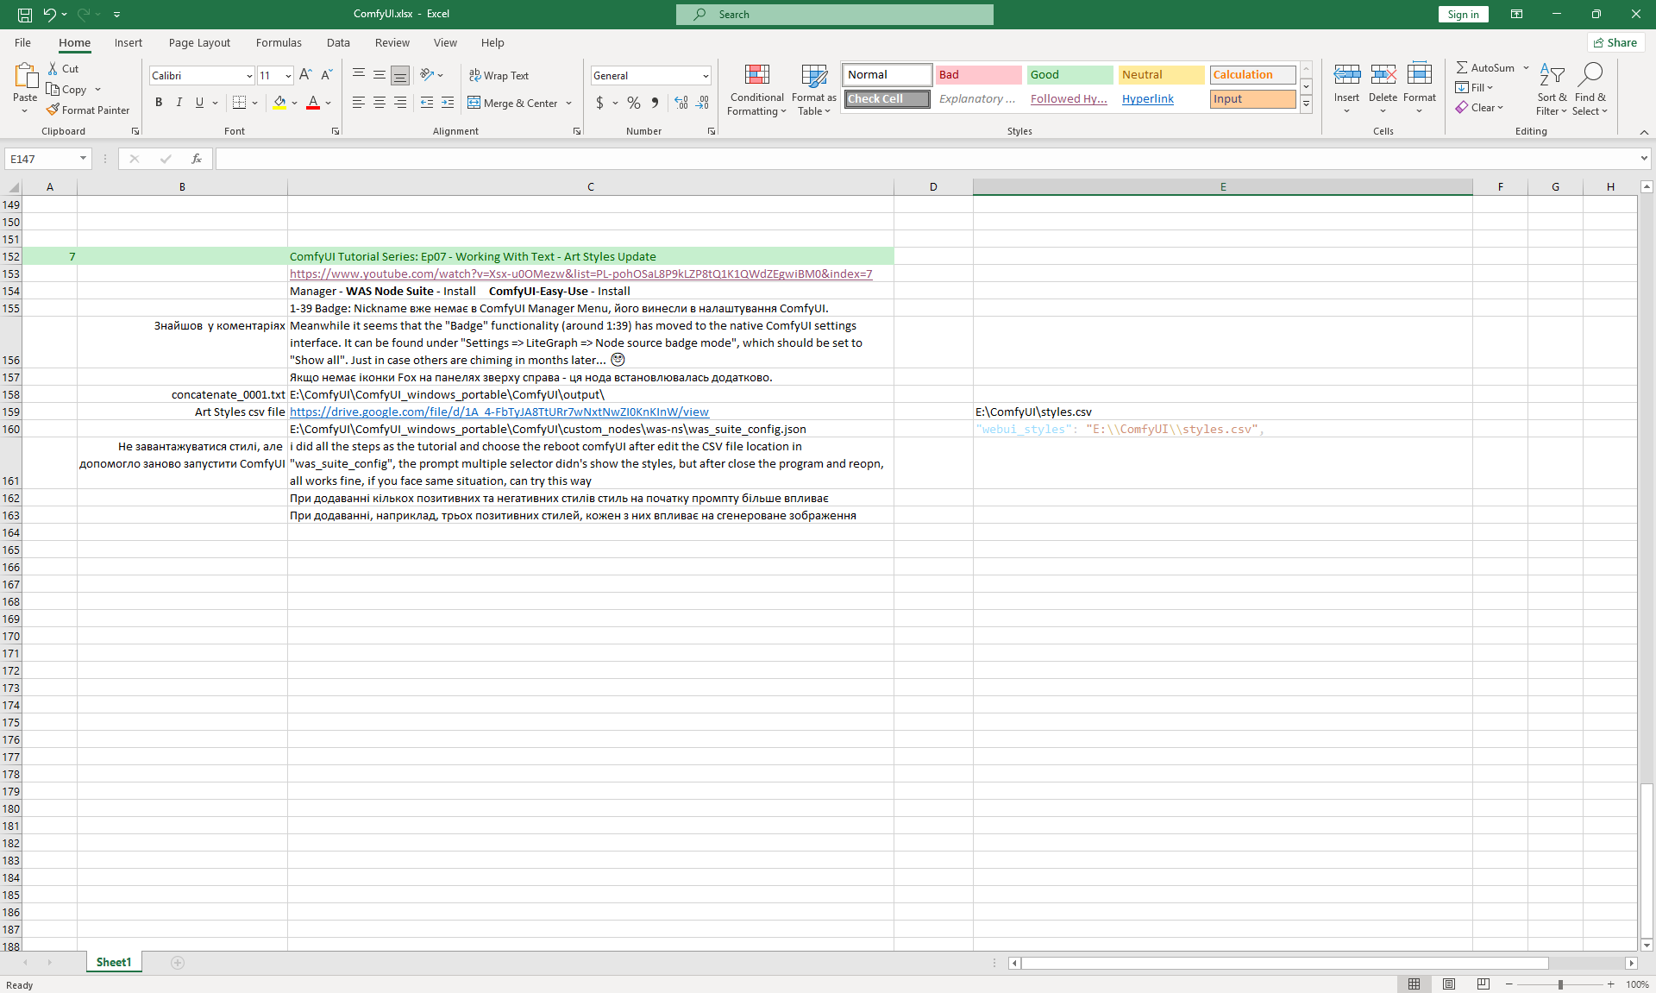The height and width of the screenshot is (993, 1656).
Task: Expand the Name Box dropdown arrow
Action: [83, 159]
